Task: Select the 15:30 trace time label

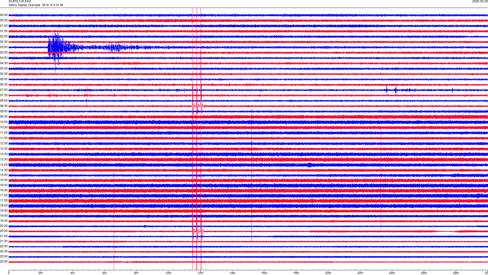Action: tap(4, 180)
